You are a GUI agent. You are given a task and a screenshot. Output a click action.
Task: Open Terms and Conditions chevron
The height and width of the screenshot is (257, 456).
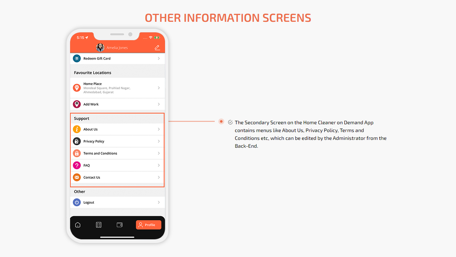pyautogui.click(x=159, y=153)
